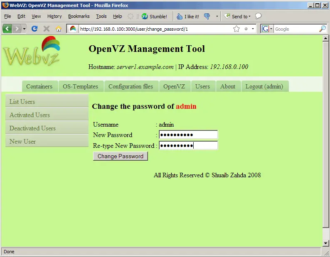Open the address bar history dropdown arrow
Image resolution: width=330 pixels, height=257 pixels.
[x=253, y=29]
